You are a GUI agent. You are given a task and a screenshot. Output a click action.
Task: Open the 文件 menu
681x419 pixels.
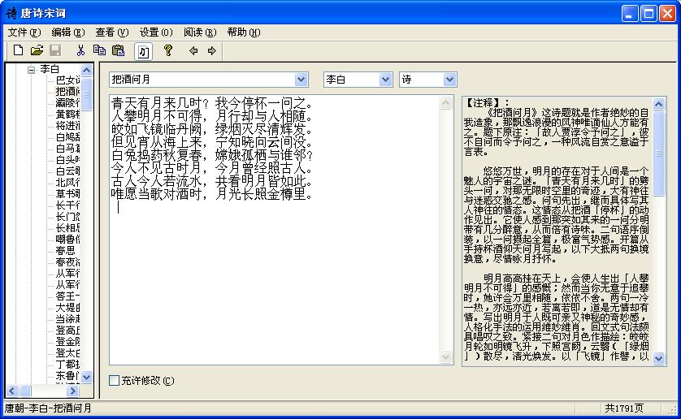(24, 32)
